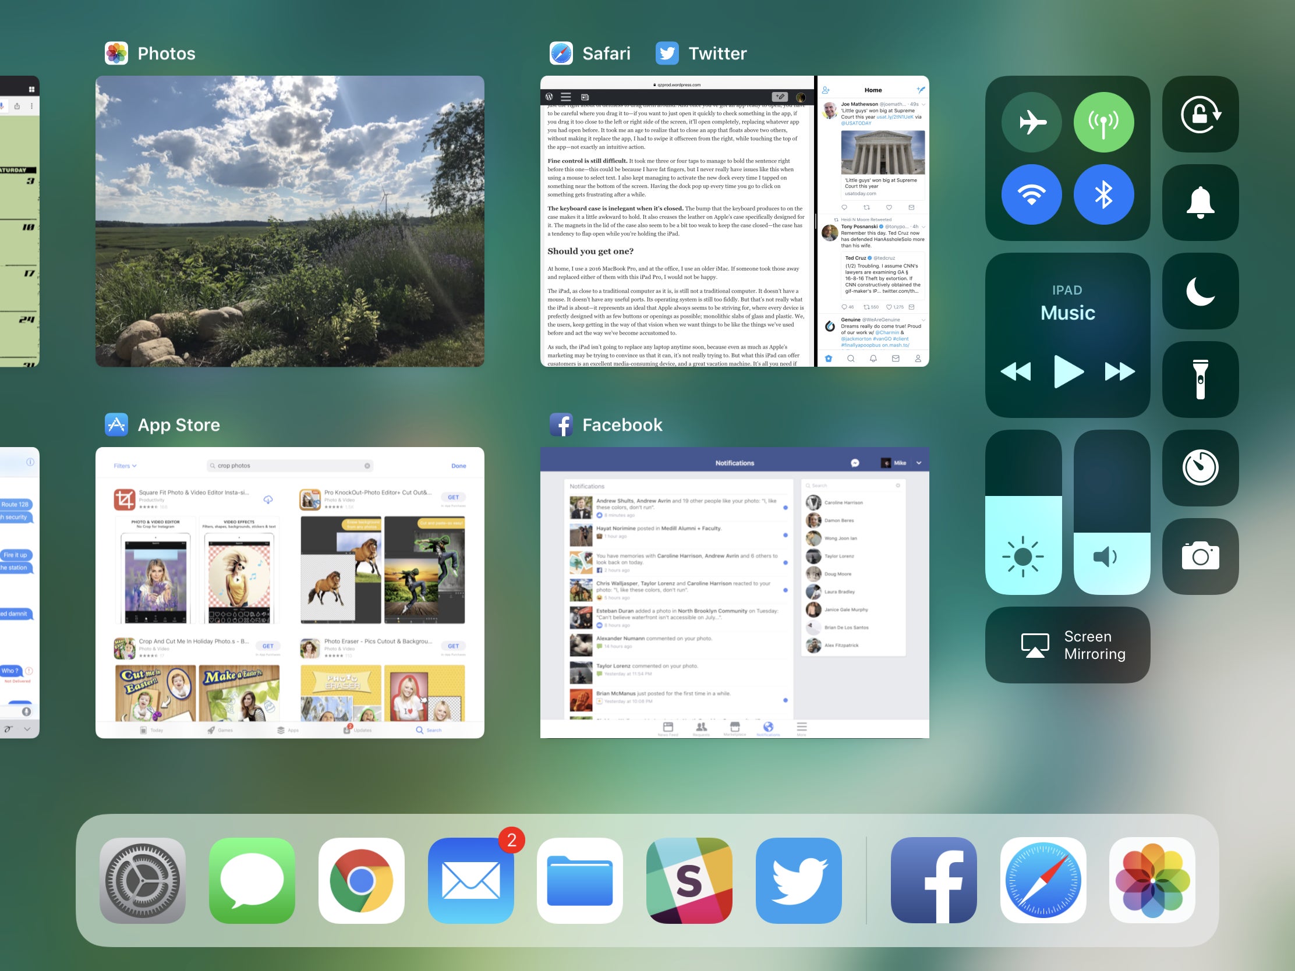
Task: Toggle Airplane Mode in Control Center
Action: point(1032,122)
